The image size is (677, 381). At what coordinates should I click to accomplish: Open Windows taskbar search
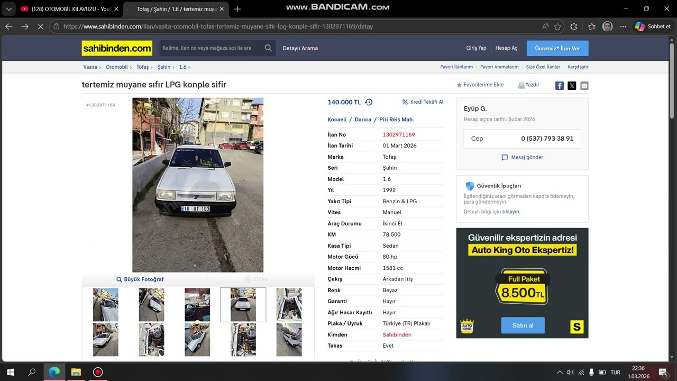[32, 372]
